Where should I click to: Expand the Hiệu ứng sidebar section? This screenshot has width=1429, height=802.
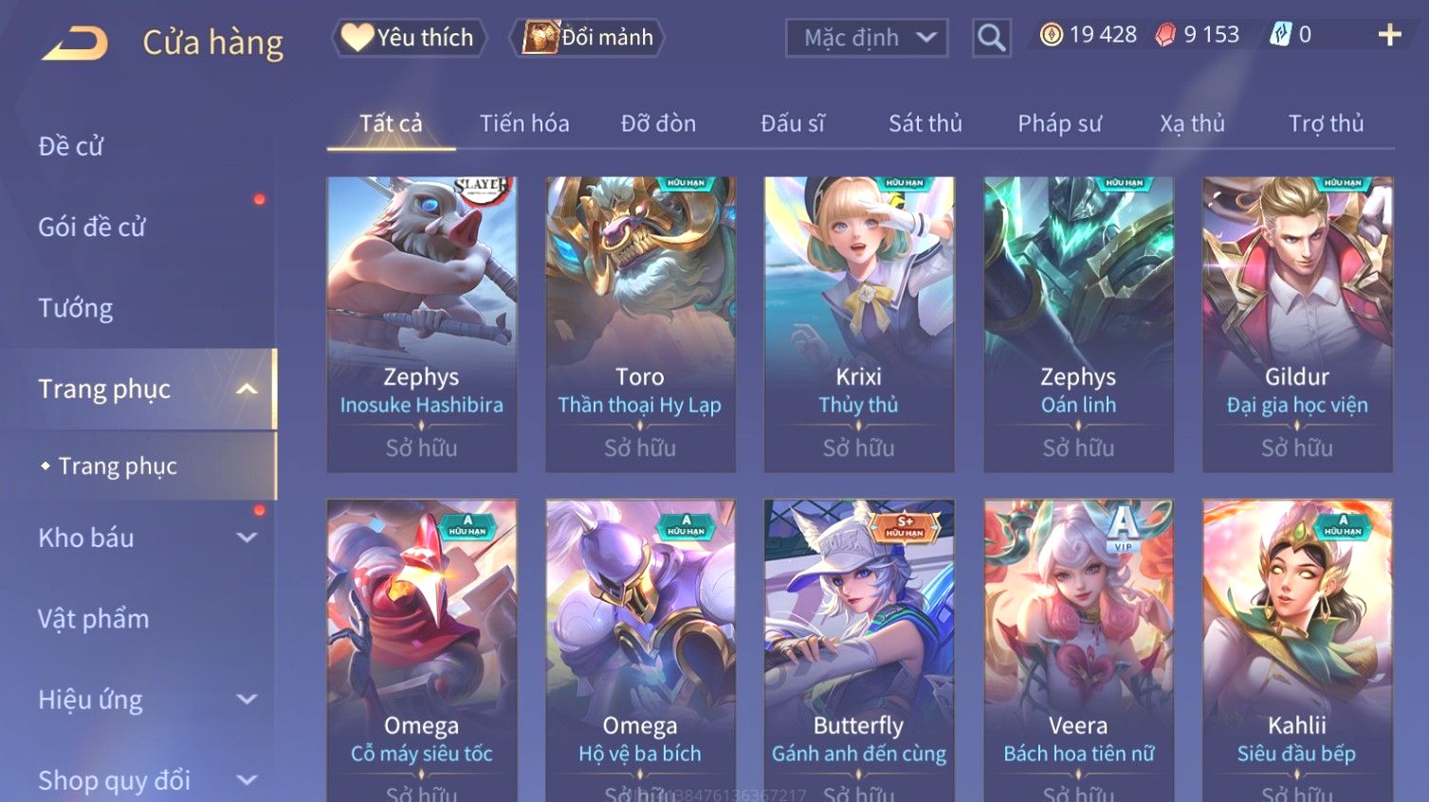coord(247,700)
